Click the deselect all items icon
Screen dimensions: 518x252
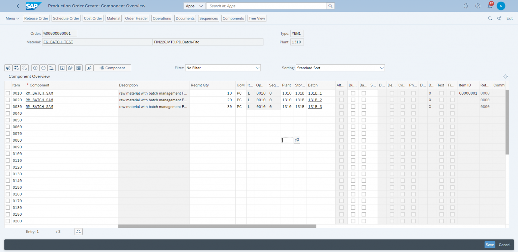(24, 68)
